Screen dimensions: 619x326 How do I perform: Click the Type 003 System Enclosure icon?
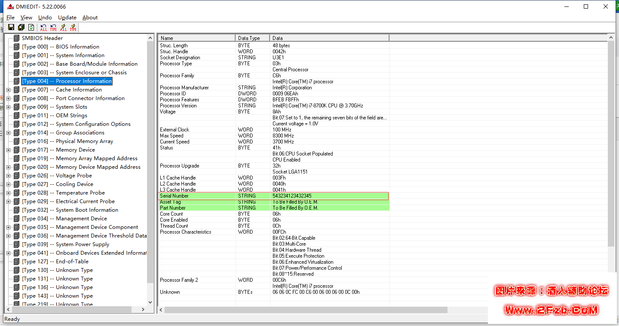[17, 73]
